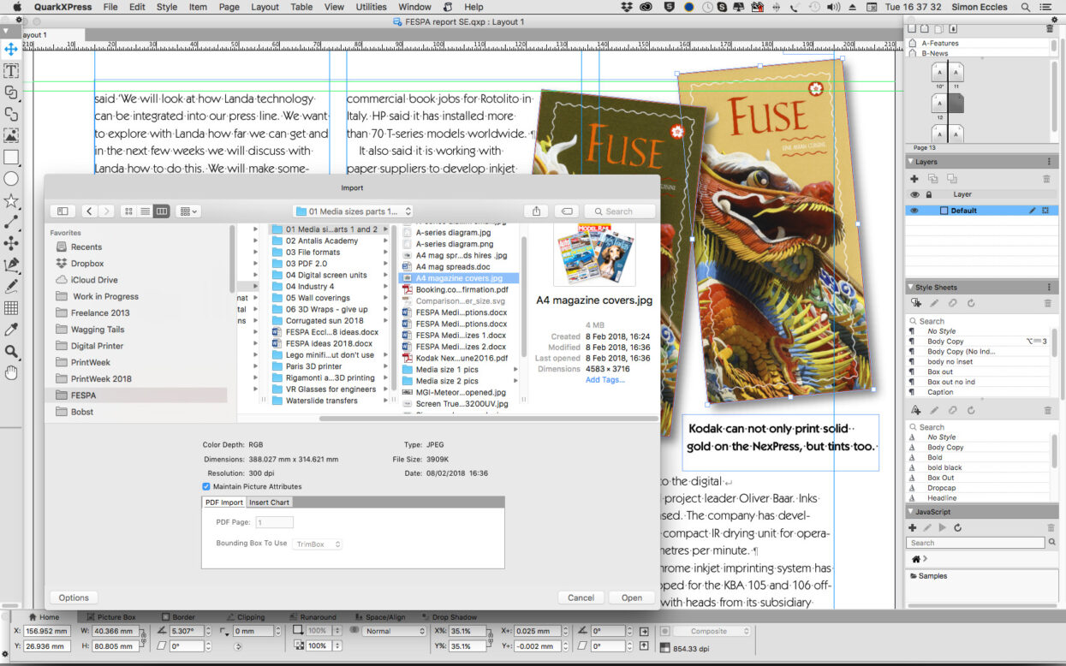This screenshot has width=1066, height=666.
Task: Collapse the Style Sheets panel
Action: pyautogui.click(x=910, y=288)
